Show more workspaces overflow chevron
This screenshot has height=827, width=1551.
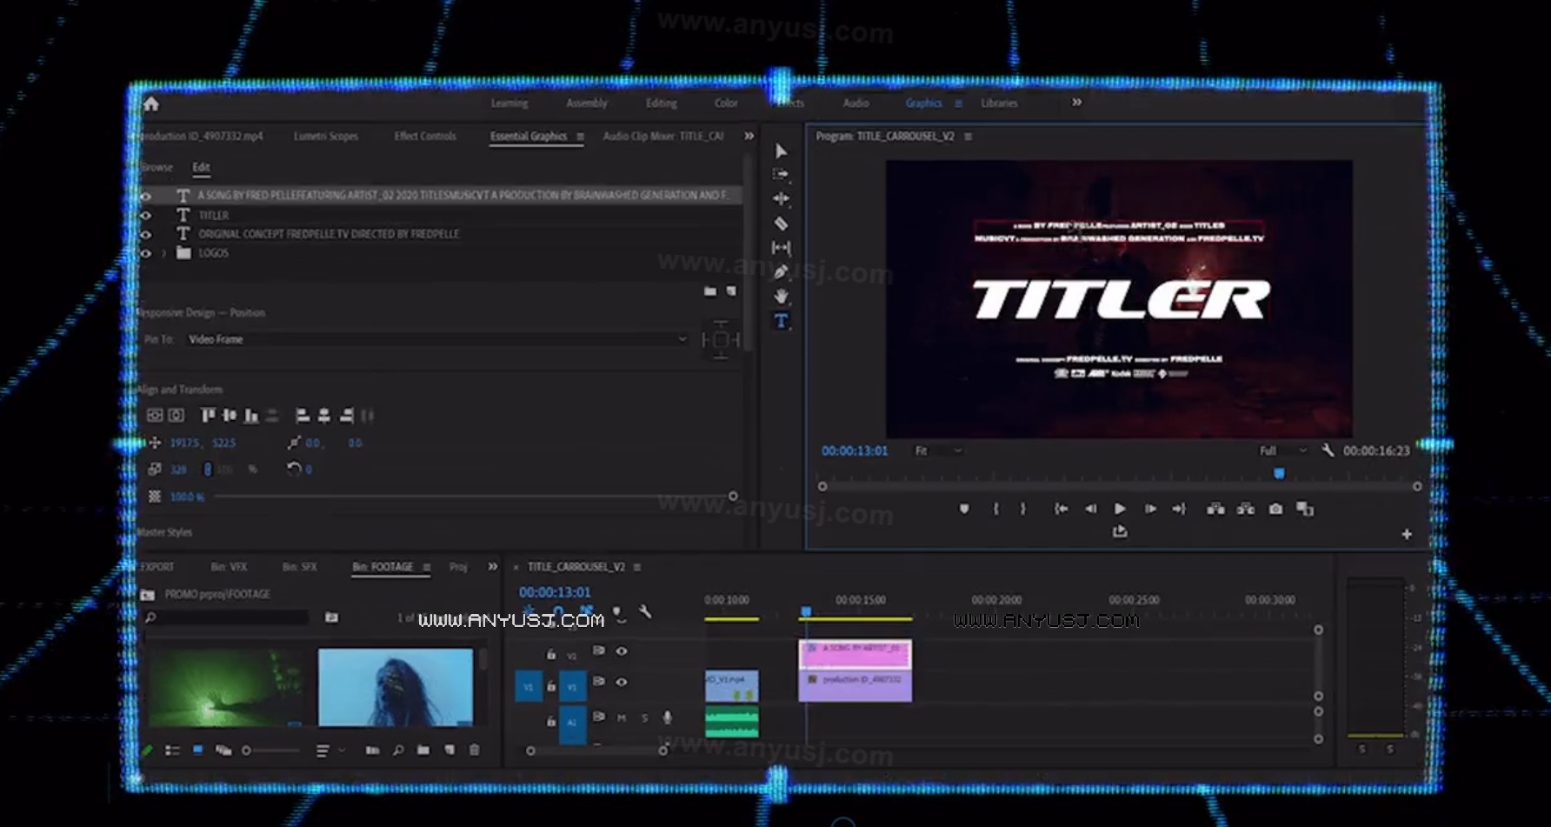coord(1077,103)
